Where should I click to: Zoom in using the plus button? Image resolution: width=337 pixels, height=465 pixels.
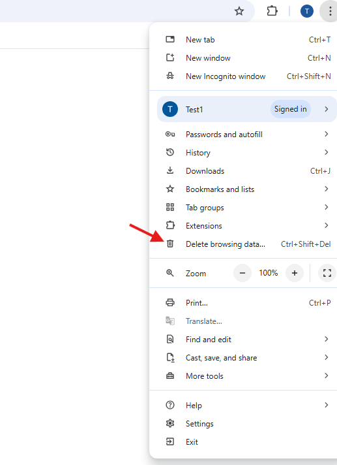295,273
